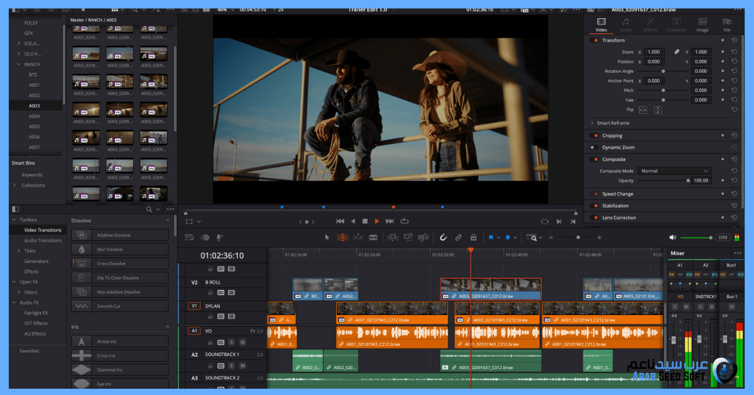
Task: Select the Linked Selection chain icon
Action: 458,237
